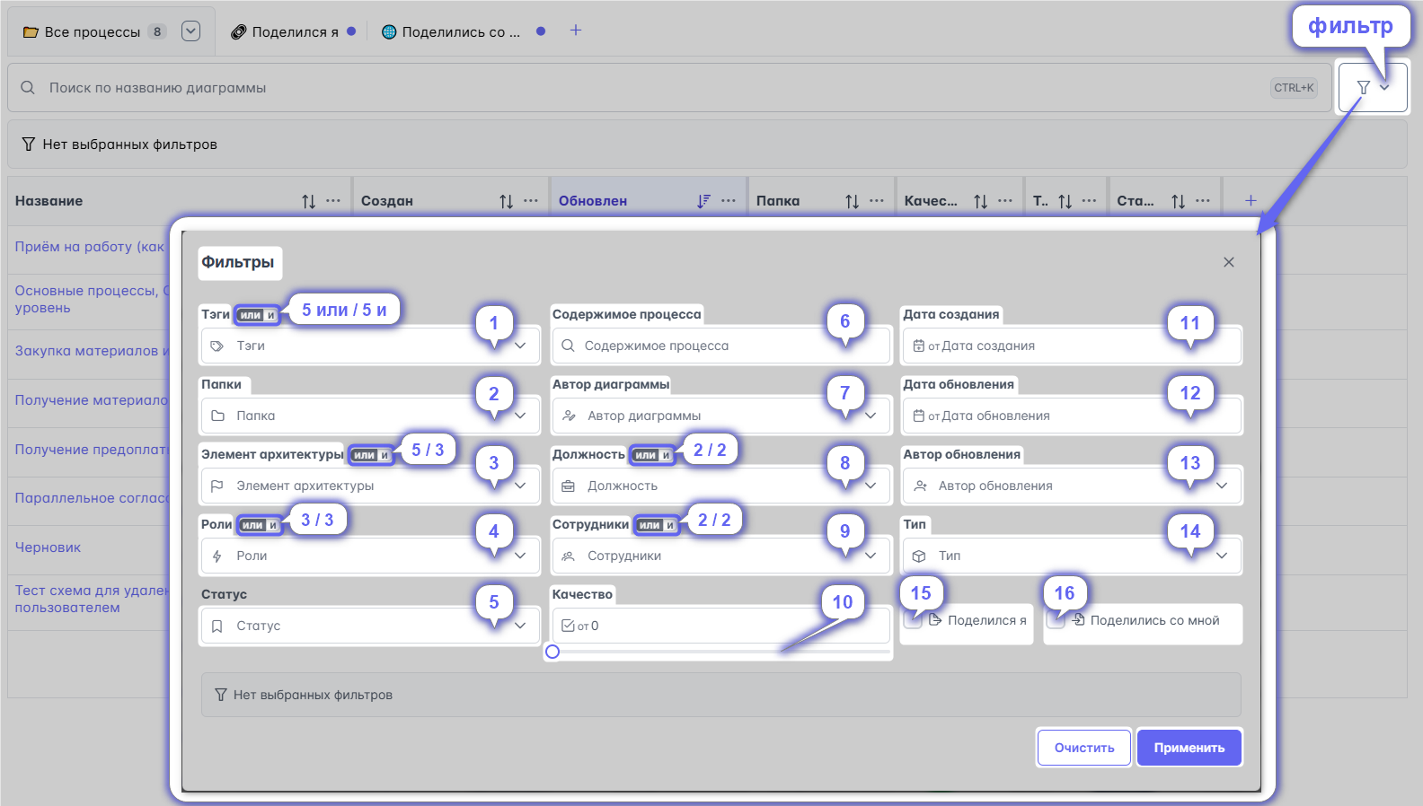This screenshot has width=1423, height=806.
Task: Switch the Роли или/и toggle
Action: click(259, 525)
